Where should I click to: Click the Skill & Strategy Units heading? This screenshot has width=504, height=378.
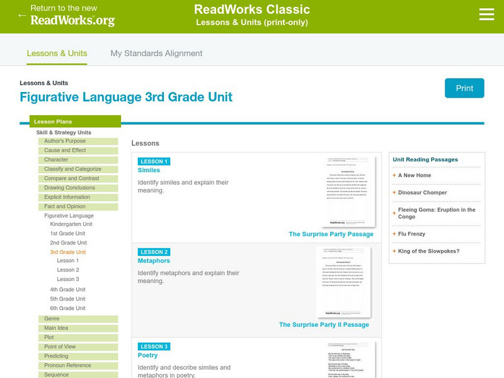(64, 132)
